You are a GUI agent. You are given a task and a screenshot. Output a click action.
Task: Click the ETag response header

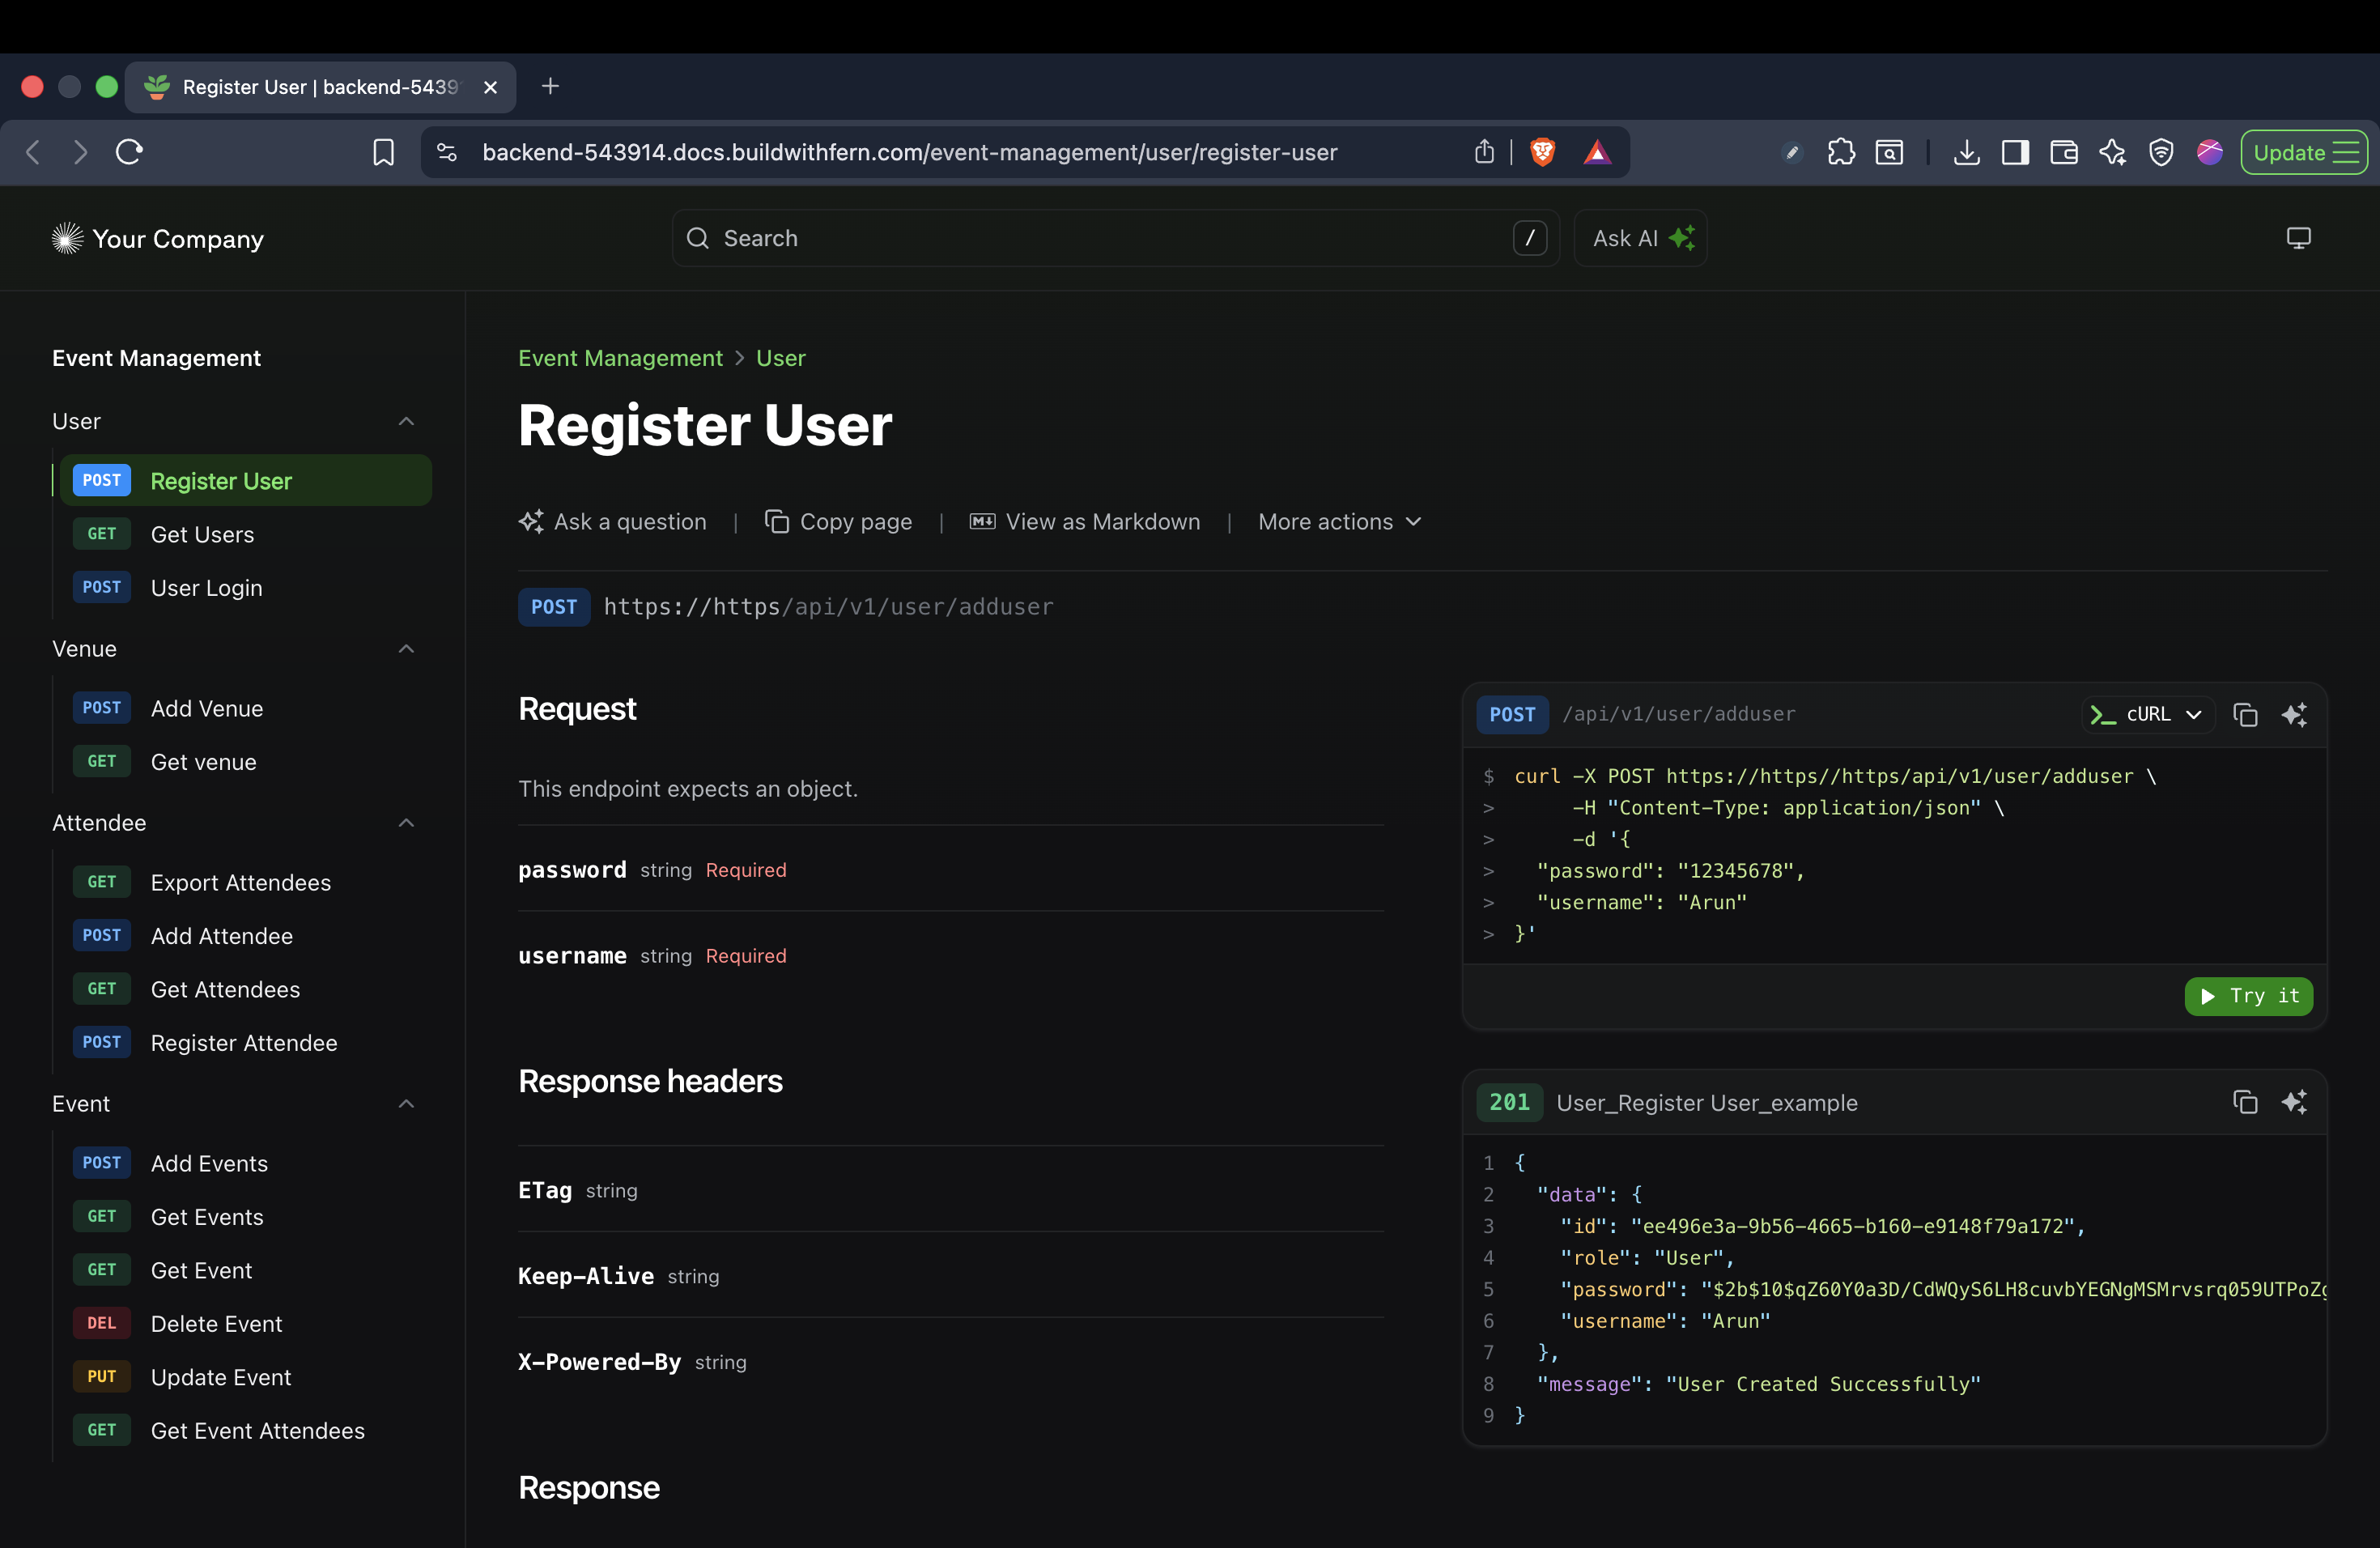(545, 1190)
